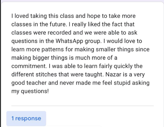Click the word "recorded" in the response
The width and height of the screenshot is (164, 127).
(x=59, y=33)
